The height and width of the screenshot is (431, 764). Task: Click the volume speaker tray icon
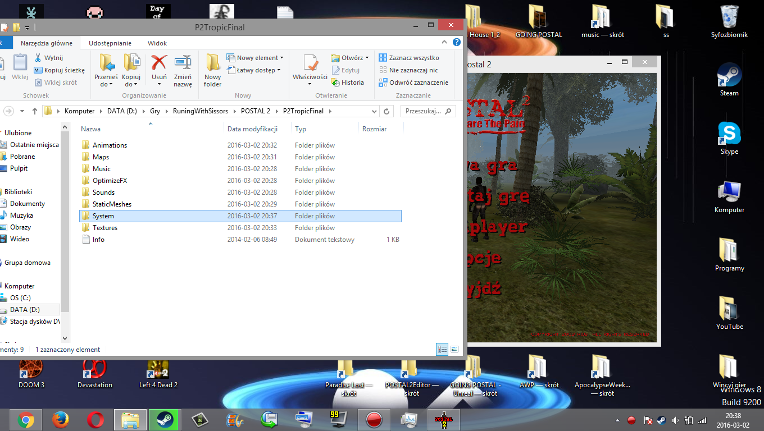pos(675,420)
